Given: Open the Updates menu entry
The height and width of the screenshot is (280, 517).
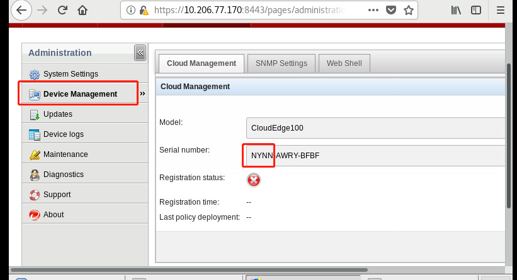Looking at the screenshot, I should coord(85,114).
